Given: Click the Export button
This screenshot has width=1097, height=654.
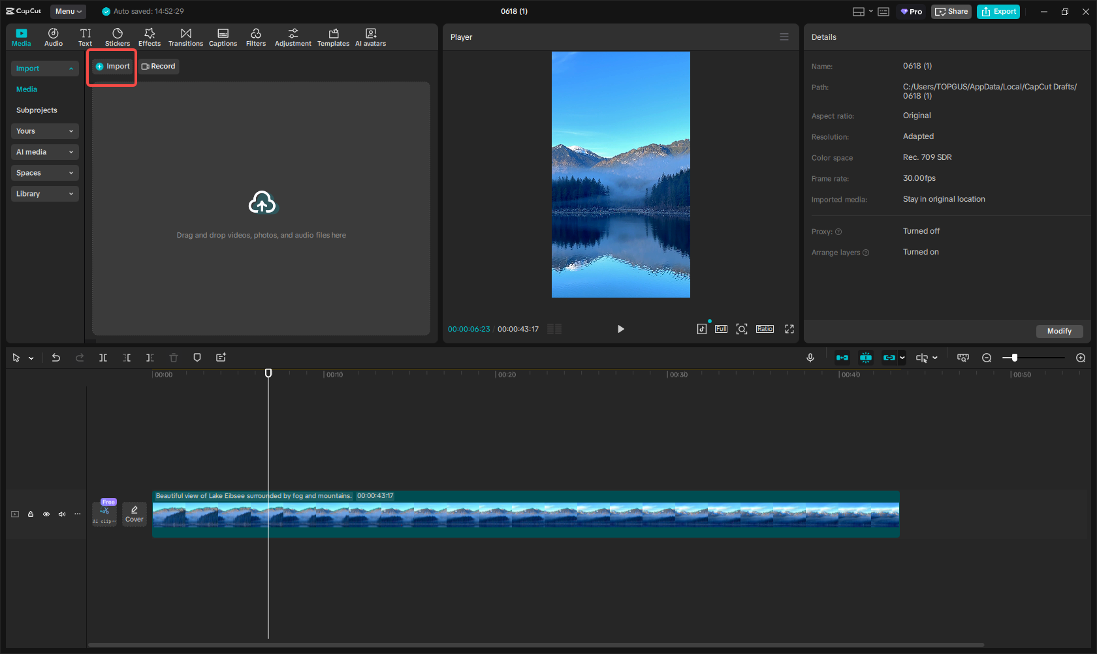Looking at the screenshot, I should click(x=998, y=11).
